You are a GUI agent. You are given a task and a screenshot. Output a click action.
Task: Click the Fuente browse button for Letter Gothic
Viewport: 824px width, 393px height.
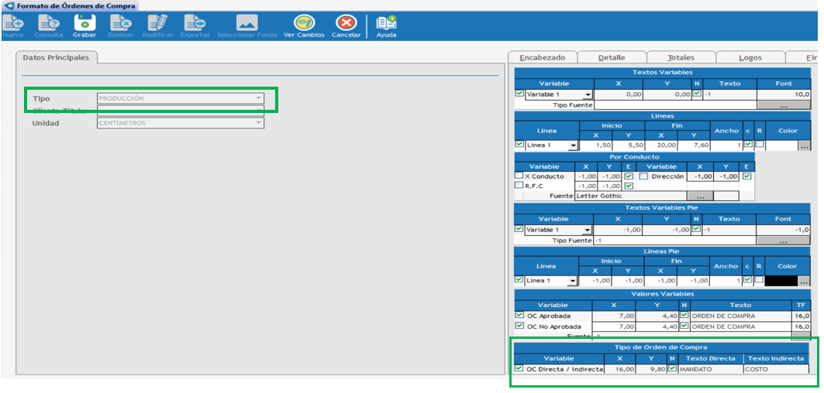(700, 196)
